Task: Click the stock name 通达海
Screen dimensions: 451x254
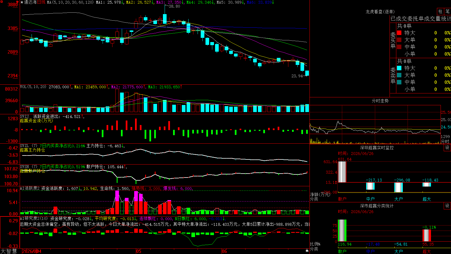Action: click(x=30, y=2)
